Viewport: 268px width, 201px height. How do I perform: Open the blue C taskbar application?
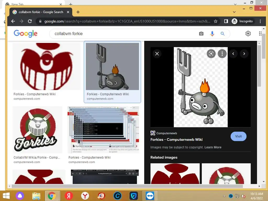(x=118, y=196)
